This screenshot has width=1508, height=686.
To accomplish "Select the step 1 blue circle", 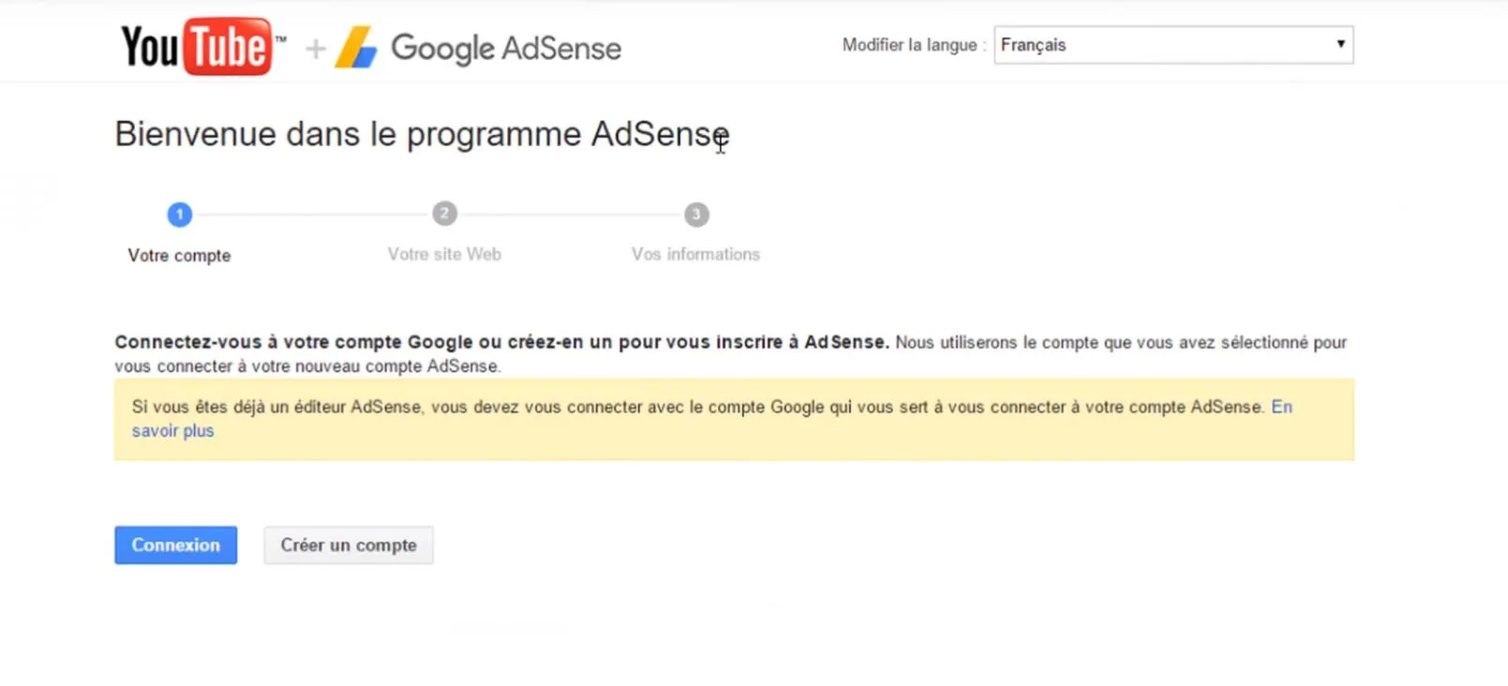I will [x=179, y=215].
